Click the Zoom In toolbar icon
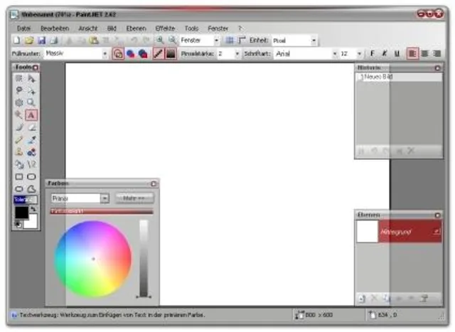The height and width of the screenshot is (332, 455). point(159,40)
